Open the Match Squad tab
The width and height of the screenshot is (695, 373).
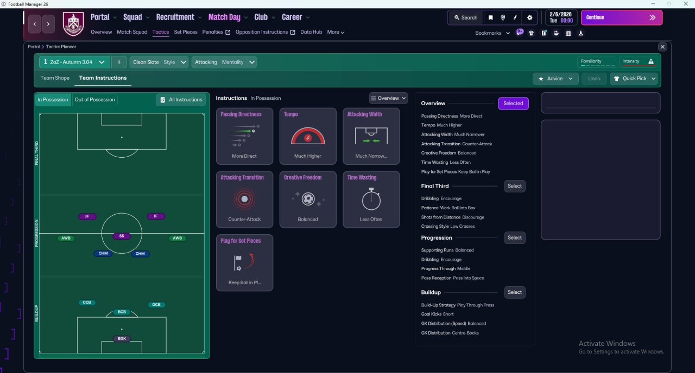pyautogui.click(x=132, y=32)
